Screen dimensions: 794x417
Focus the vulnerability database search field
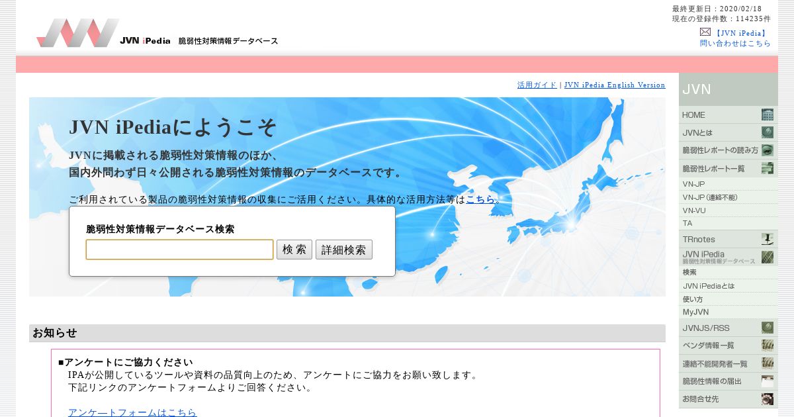click(179, 250)
